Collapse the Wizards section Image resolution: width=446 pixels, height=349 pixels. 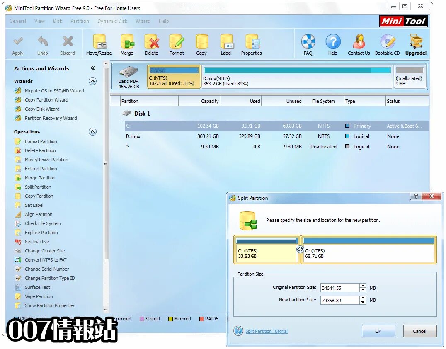pyautogui.click(x=92, y=81)
